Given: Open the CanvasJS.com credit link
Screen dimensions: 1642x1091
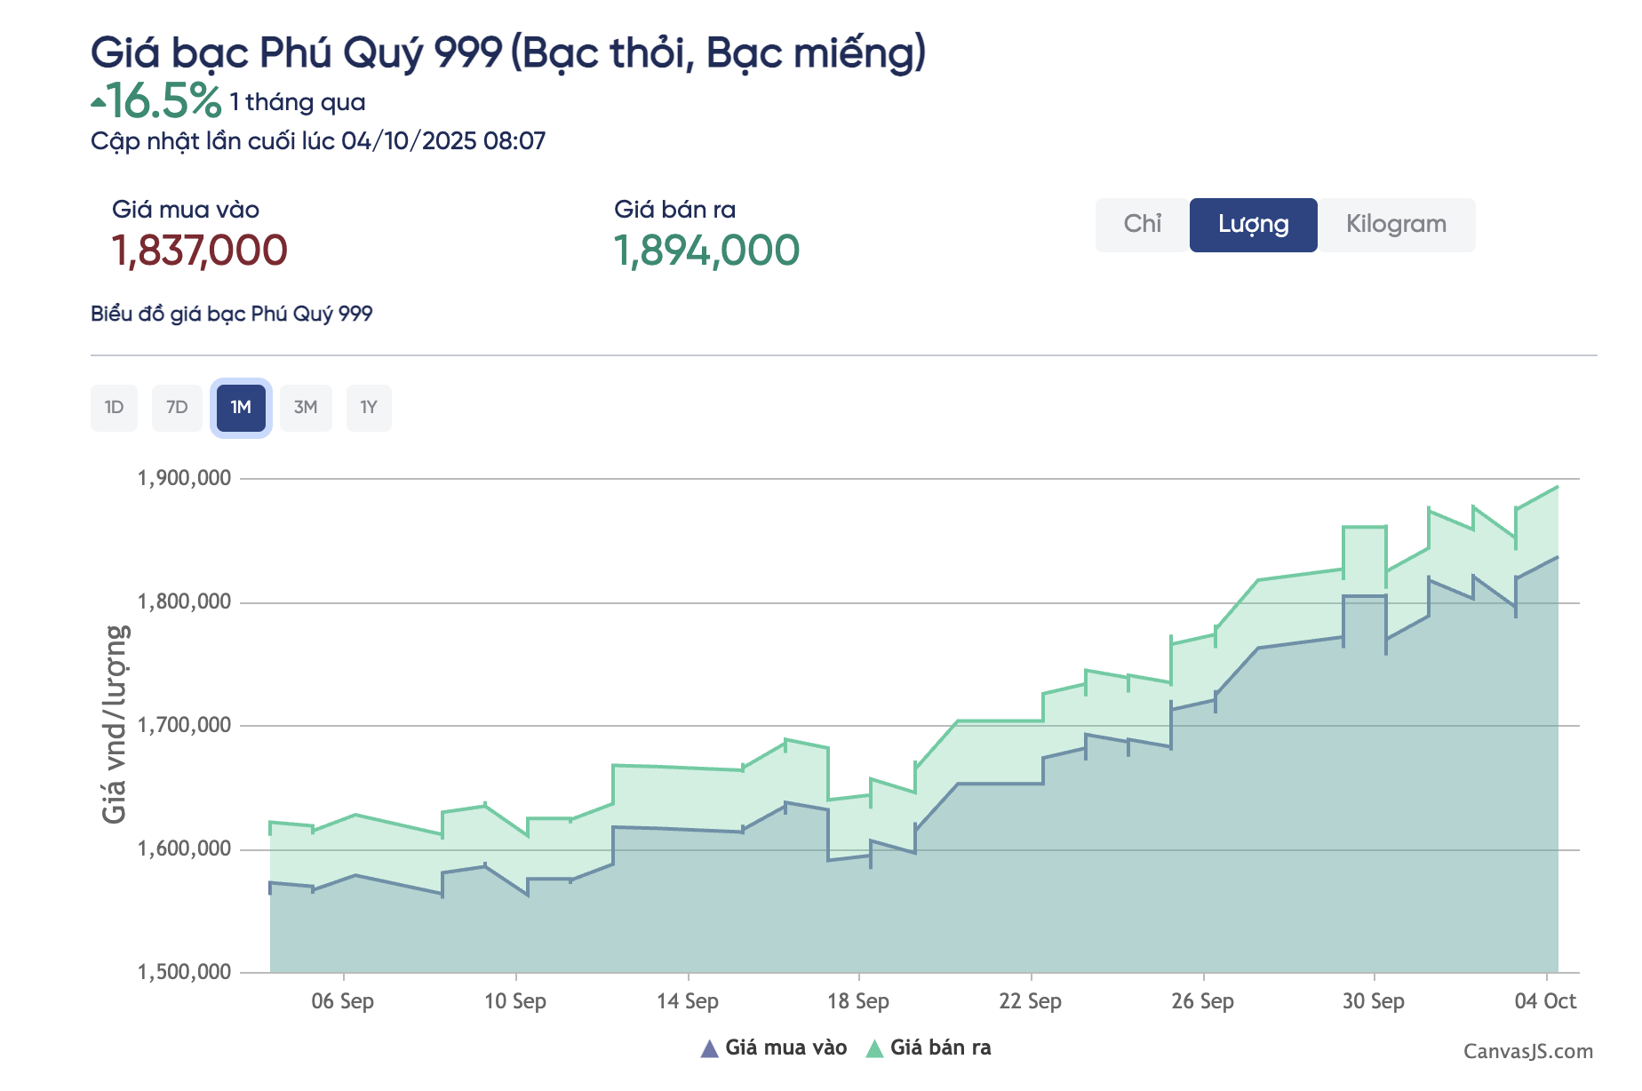Looking at the screenshot, I should [x=1527, y=1052].
